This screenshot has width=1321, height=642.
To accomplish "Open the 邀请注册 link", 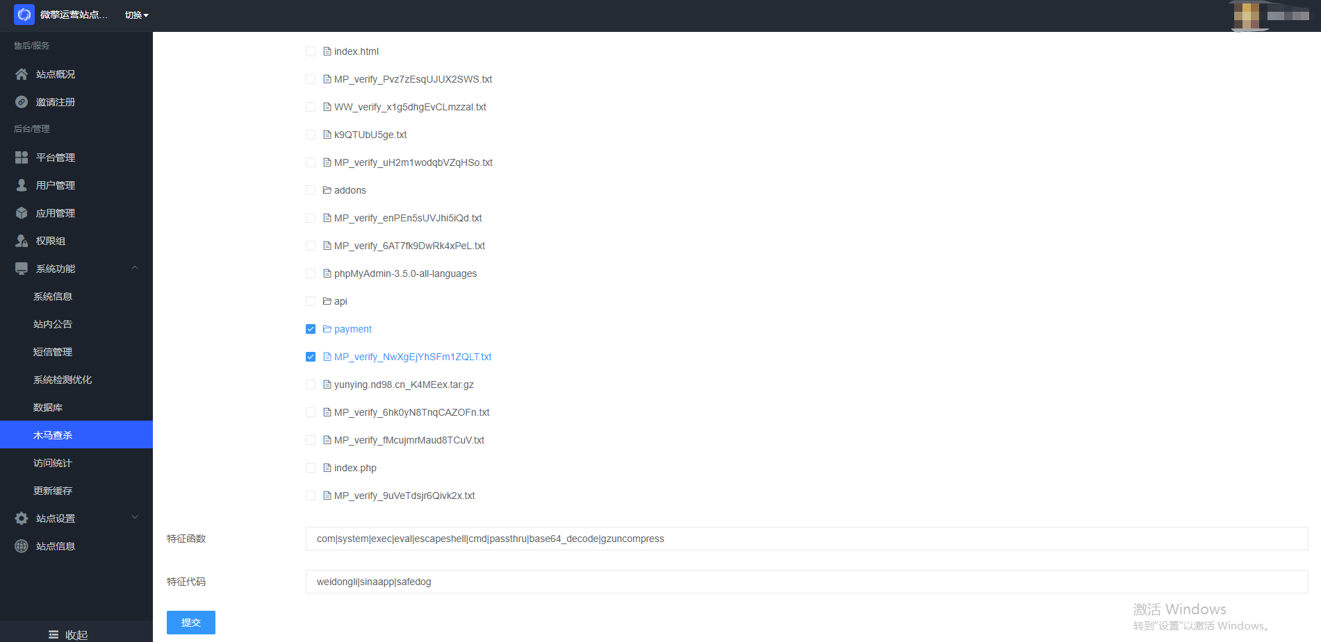I will coord(56,102).
